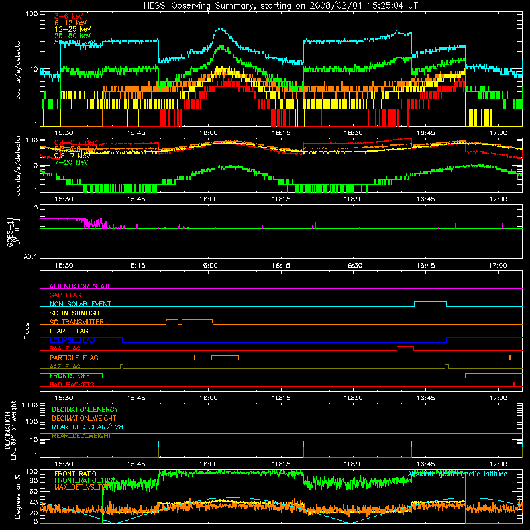Click the DECIMATION_WEIGHT legend label

[x=84, y=418]
